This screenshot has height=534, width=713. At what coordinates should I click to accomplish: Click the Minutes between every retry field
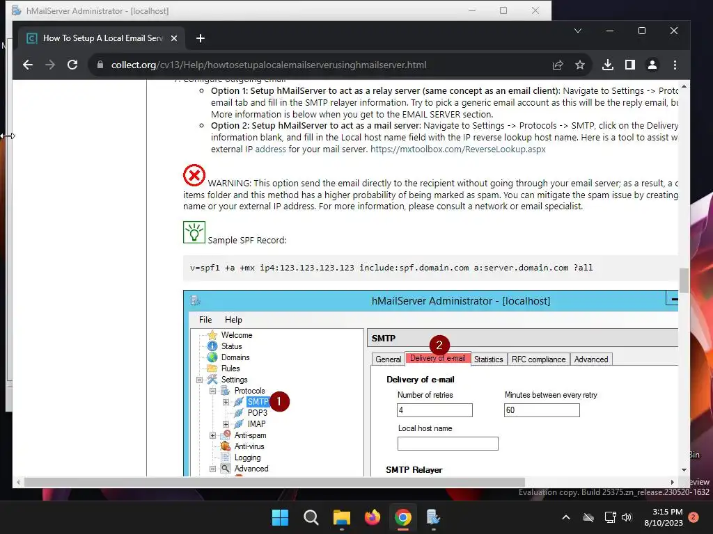tap(542, 410)
